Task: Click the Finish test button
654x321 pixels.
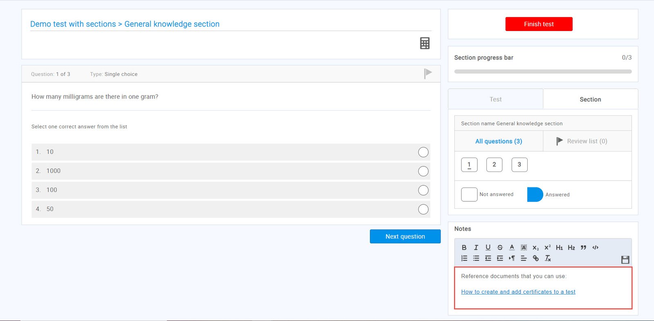Action: [x=539, y=24]
